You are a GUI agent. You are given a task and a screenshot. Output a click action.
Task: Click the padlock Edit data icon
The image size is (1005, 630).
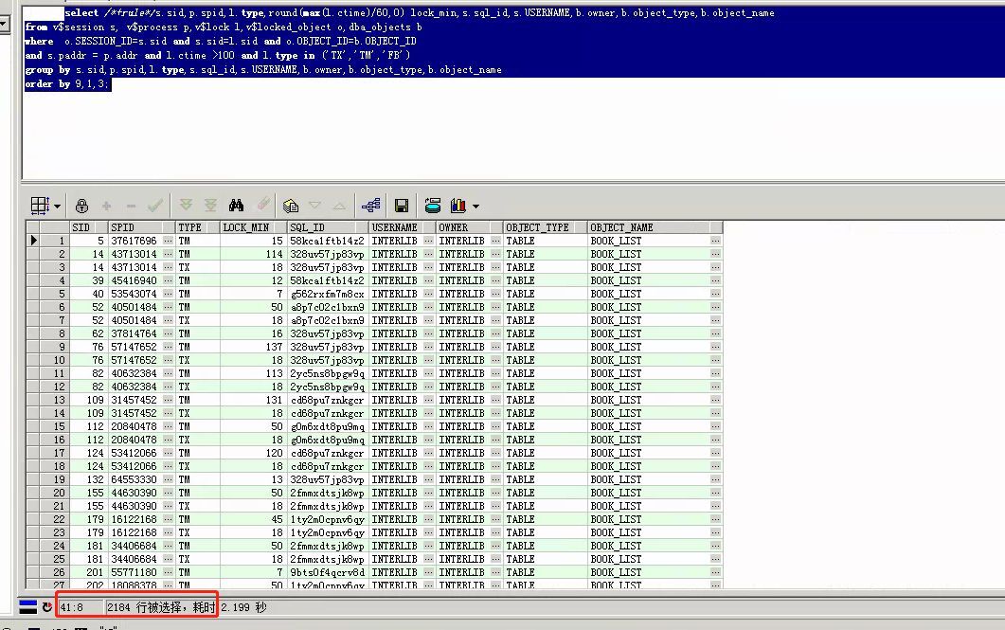coord(81,206)
